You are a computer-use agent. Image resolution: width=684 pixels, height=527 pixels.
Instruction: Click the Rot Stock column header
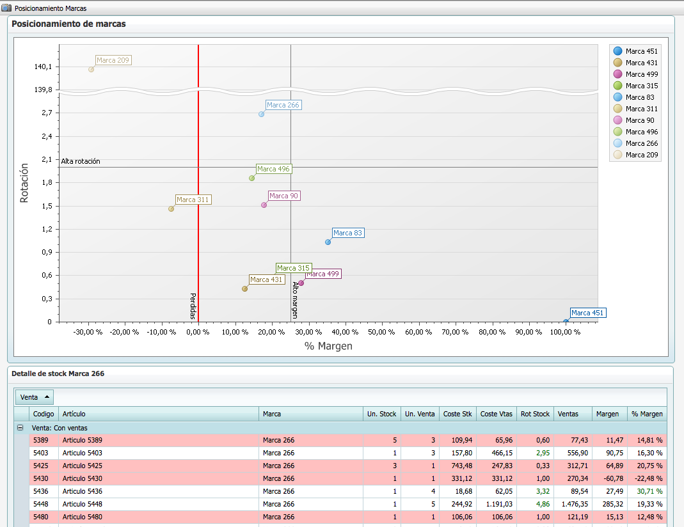pos(535,414)
